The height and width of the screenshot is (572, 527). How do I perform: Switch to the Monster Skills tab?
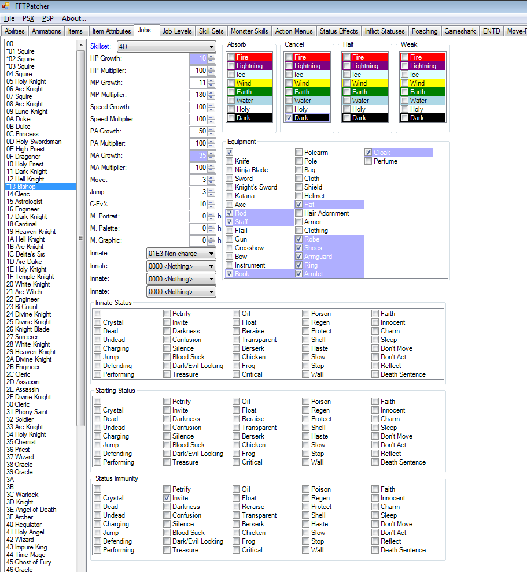click(x=249, y=31)
